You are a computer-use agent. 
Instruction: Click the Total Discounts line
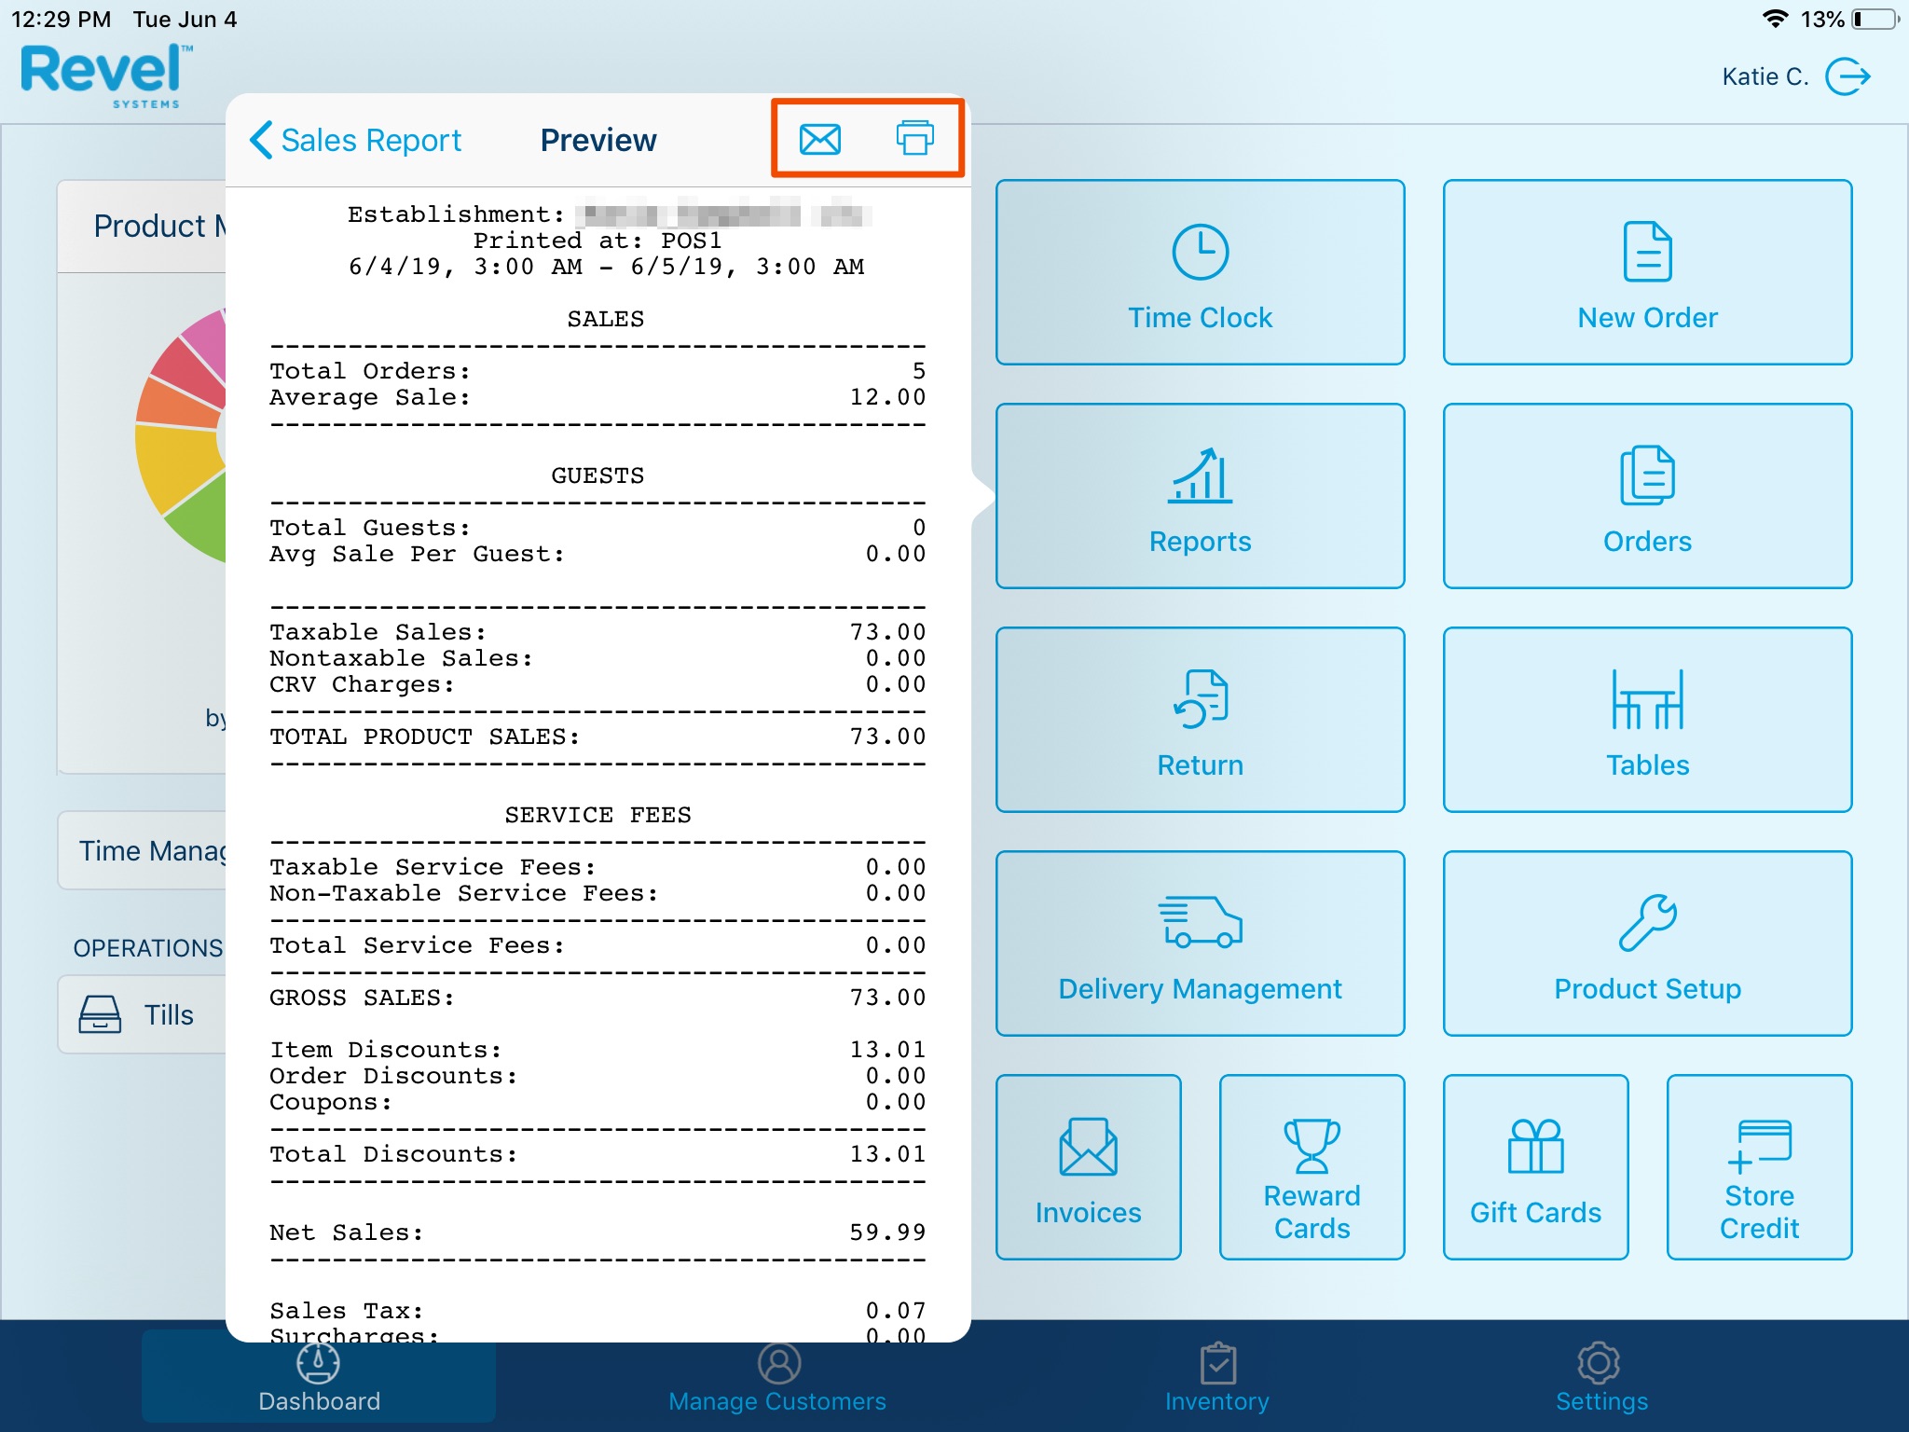coord(597,1154)
